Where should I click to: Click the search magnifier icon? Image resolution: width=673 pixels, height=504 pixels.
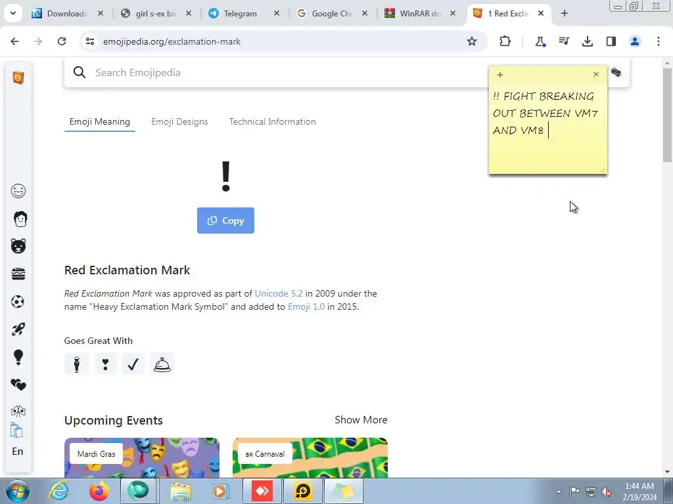[x=80, y=72]
